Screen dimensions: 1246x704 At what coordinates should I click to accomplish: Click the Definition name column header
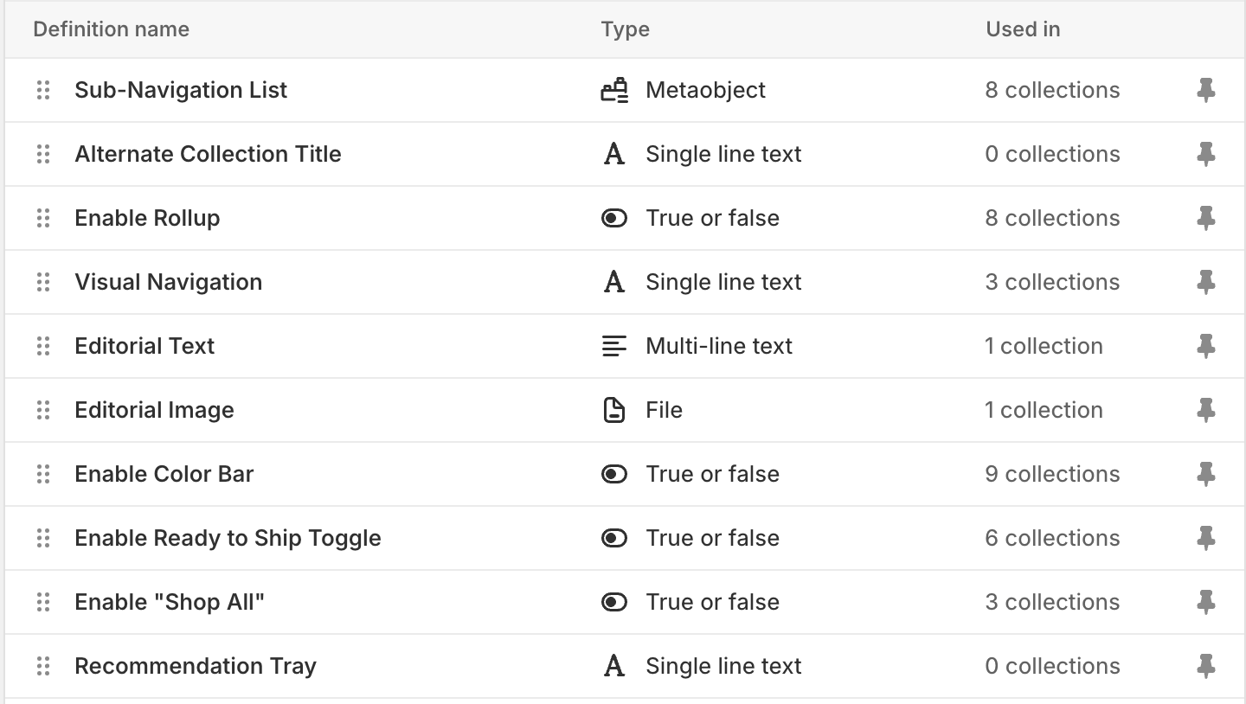111,29
